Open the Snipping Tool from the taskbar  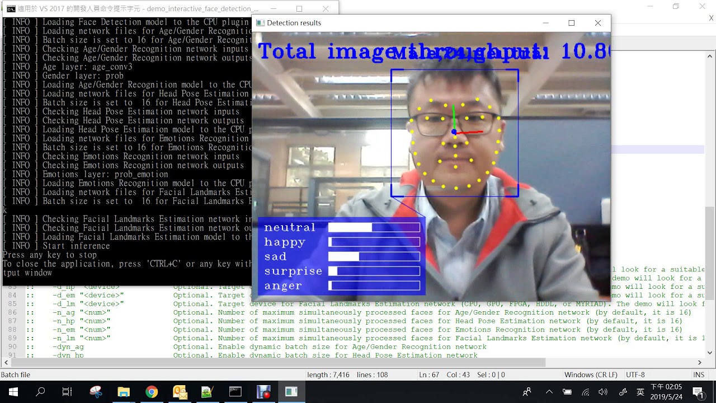pos(96,392)
